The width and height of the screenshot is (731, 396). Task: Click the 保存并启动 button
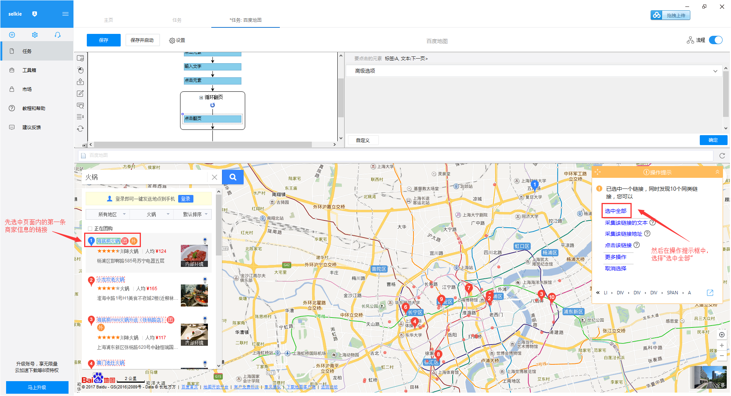(142, 40)
